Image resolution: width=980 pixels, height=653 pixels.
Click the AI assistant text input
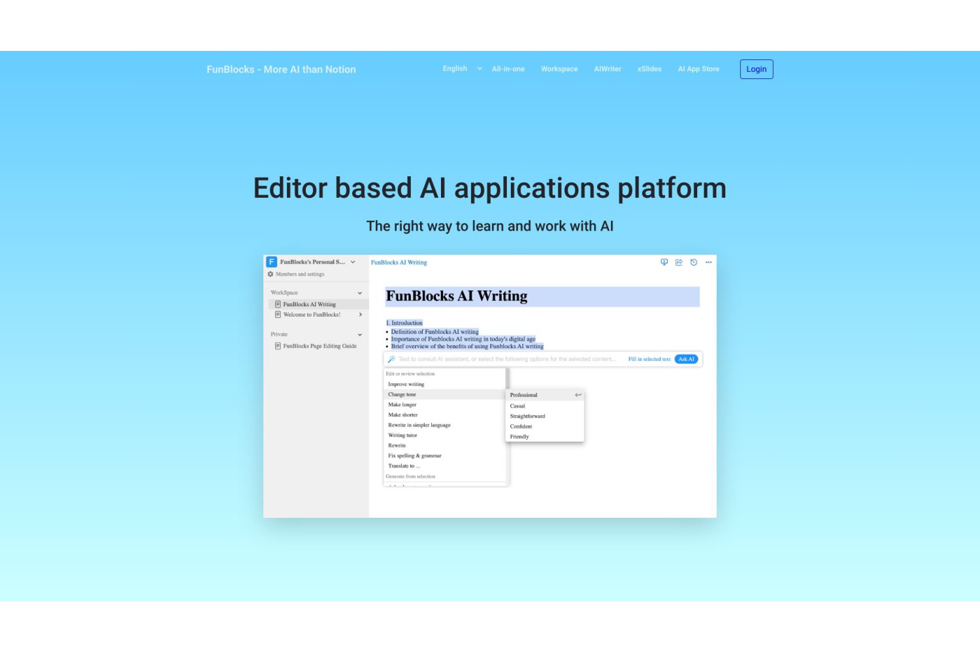click(507, 359)
